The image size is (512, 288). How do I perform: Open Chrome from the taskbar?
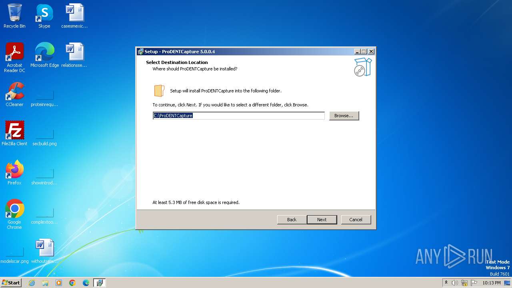[72, 283]
